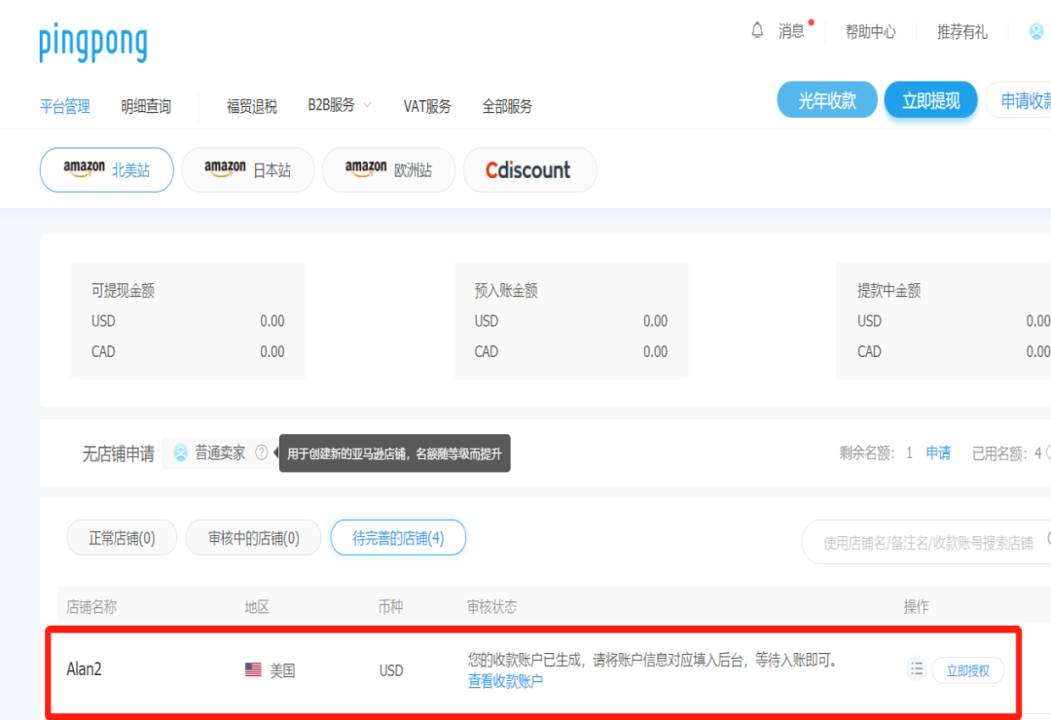Click the seller avatar icon near 无店铺申请

pyautogui.click(x=177, y=452)
